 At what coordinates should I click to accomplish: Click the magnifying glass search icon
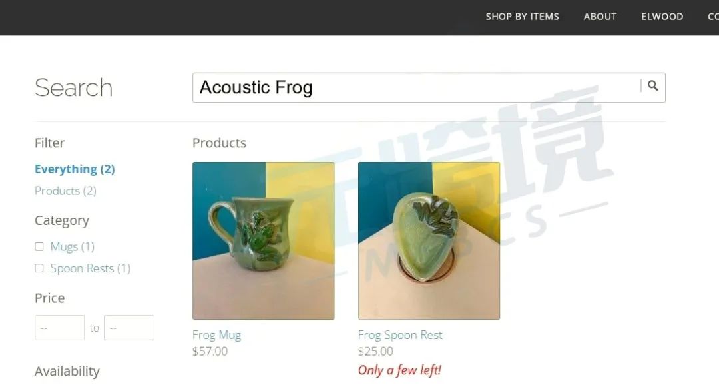[x=652, y=85]
